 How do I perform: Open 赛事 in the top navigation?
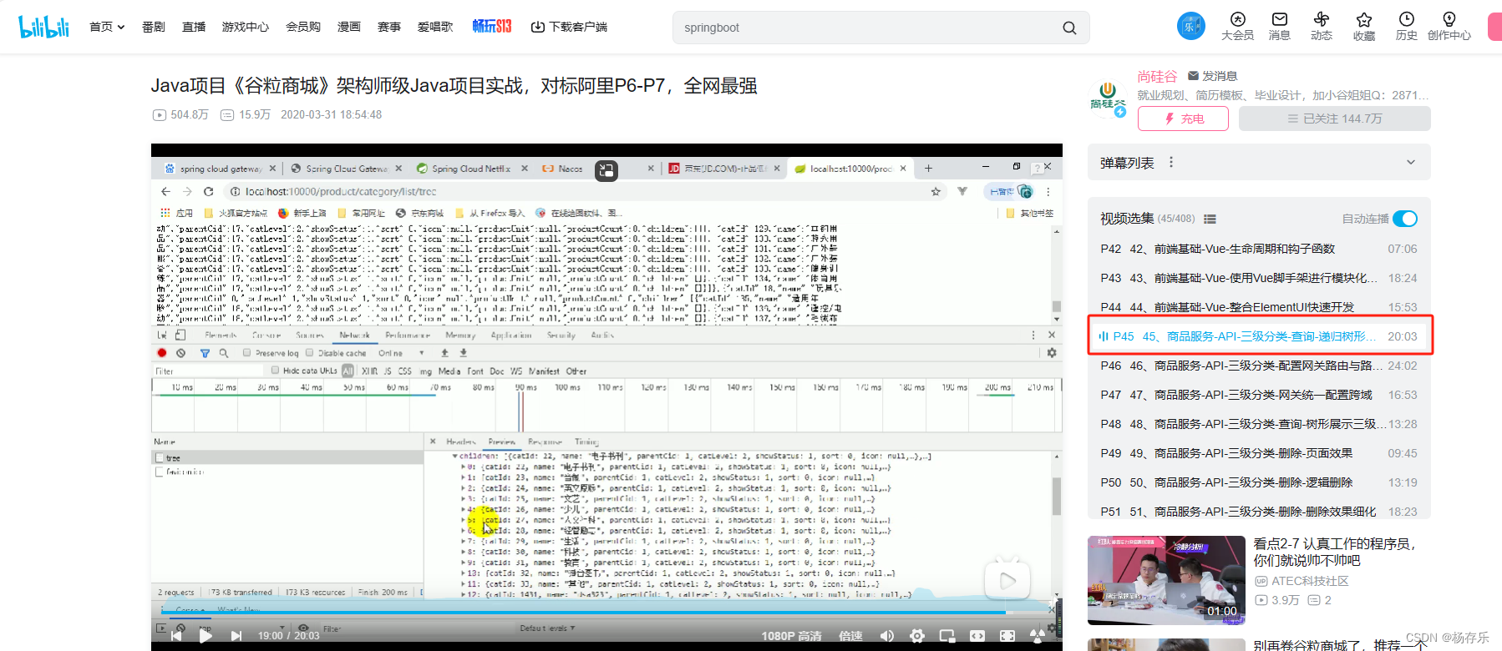click(x=389, y=27)
